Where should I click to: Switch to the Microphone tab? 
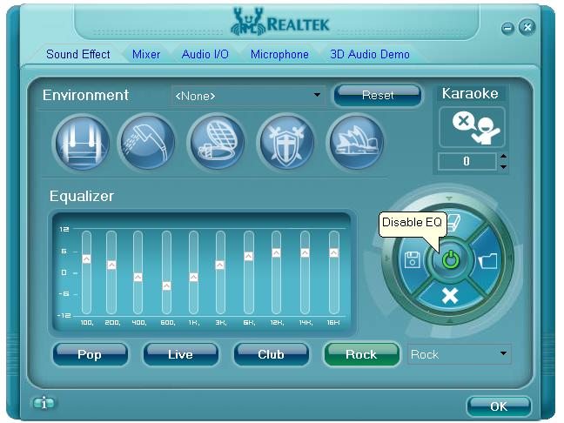279,54
